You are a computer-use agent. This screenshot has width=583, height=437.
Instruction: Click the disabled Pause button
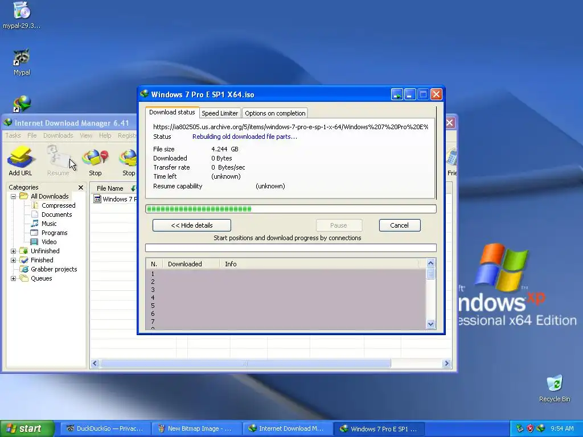pos(339,225)
